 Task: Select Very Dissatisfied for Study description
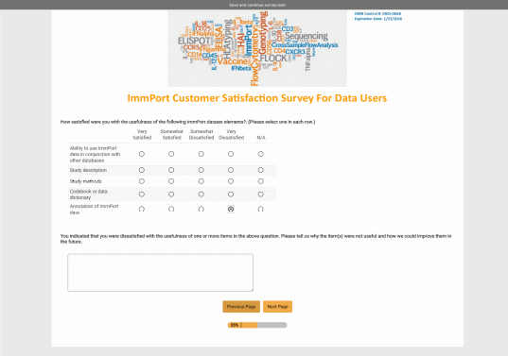tap(231, 170)
